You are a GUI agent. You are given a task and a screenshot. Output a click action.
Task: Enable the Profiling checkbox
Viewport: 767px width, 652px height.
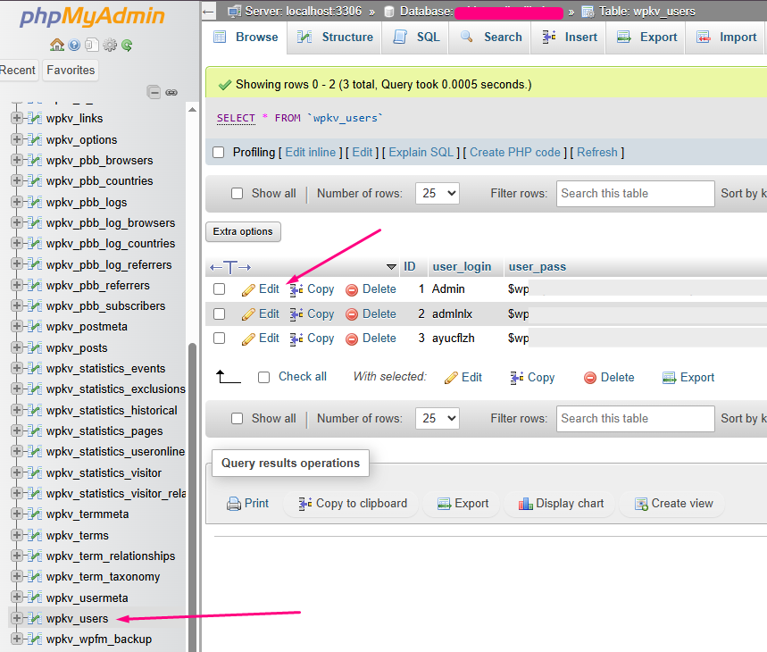coord(219,153)
